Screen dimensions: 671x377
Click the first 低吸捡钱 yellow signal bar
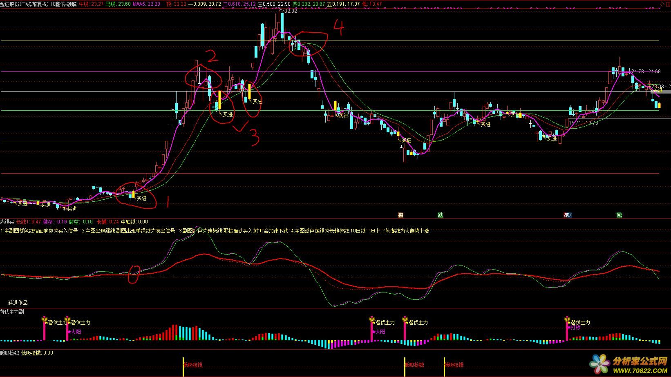click(x=183, y=366)
